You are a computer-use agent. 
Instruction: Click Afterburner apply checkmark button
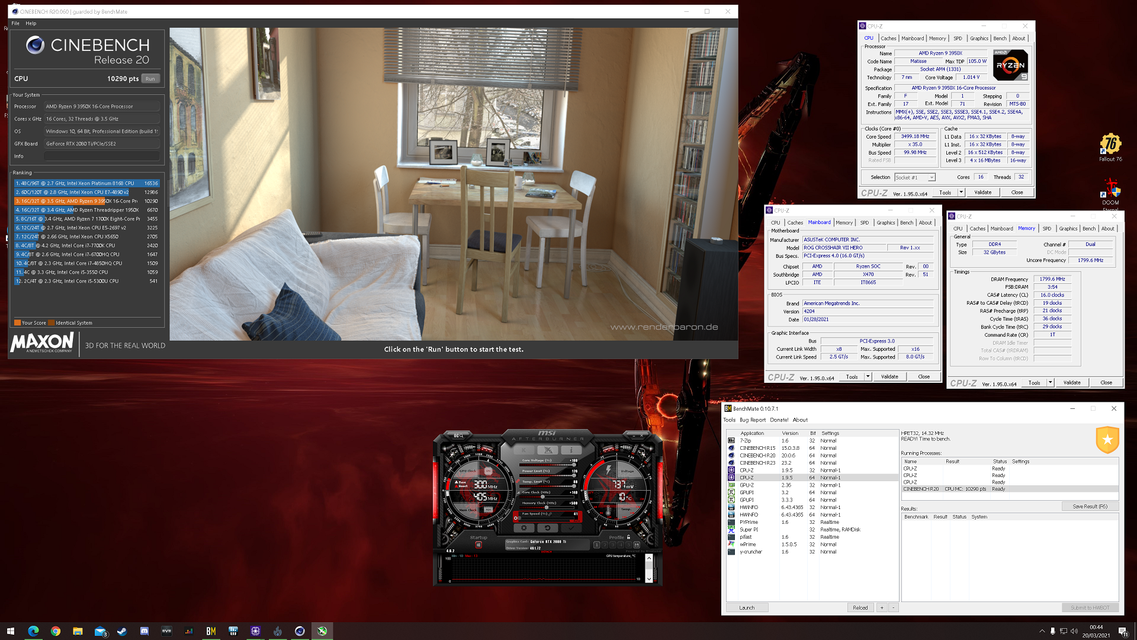571,527
